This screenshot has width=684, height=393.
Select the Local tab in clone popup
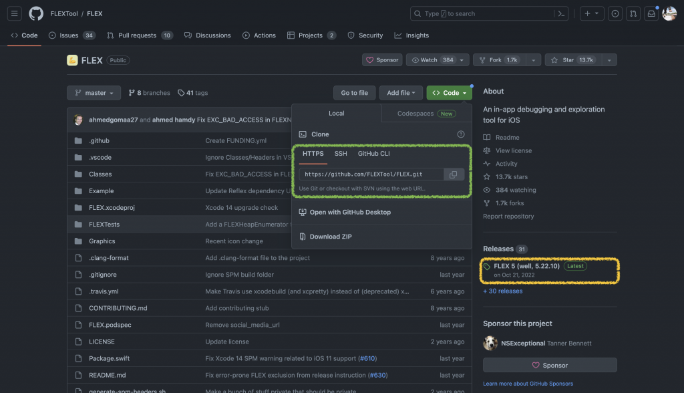click(x=337, y=113)
